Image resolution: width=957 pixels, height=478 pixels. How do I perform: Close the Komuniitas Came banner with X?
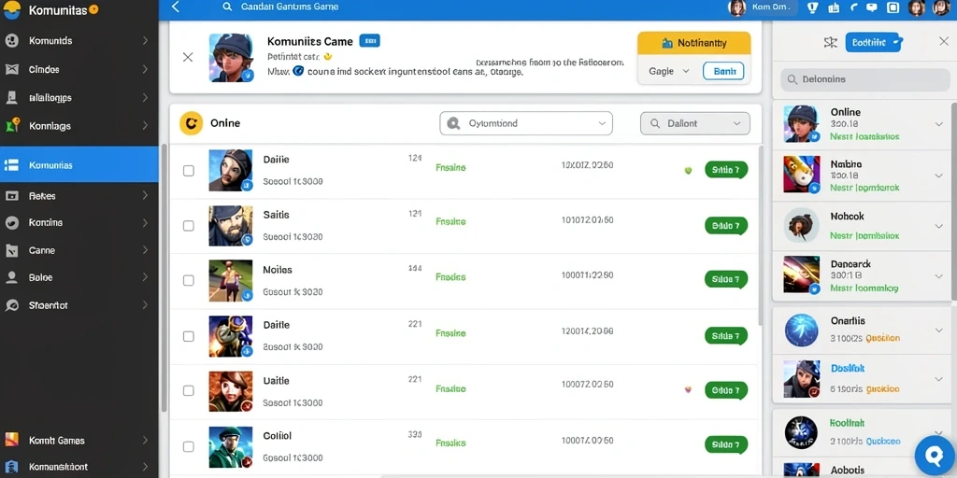pos(188,57)
